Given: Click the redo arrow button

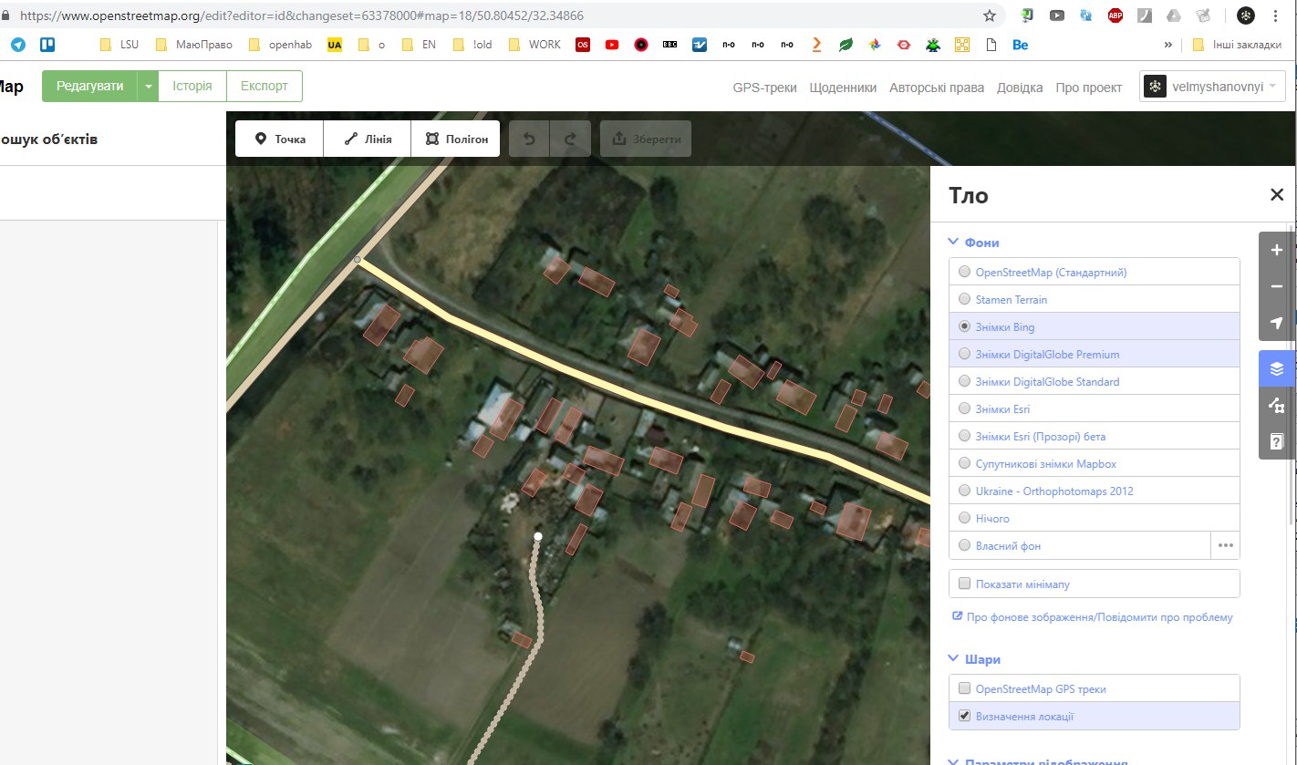Looking at the screenshot, I should coord(570,140).
